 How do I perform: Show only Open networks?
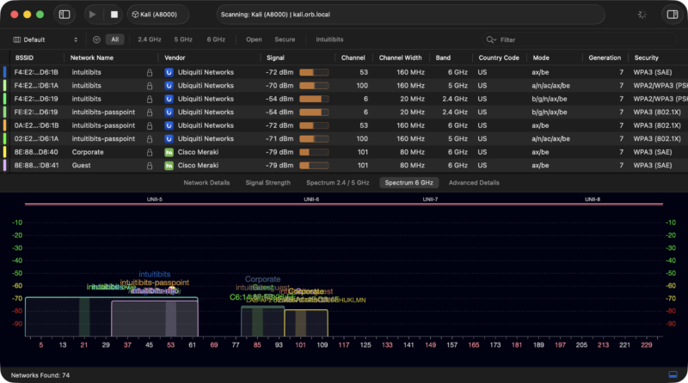[254, 40]
